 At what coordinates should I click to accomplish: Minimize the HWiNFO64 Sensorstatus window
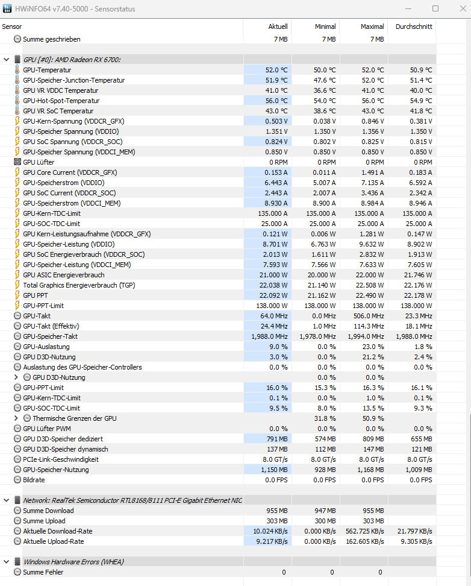pyautogui.click(x=408, y=8)
